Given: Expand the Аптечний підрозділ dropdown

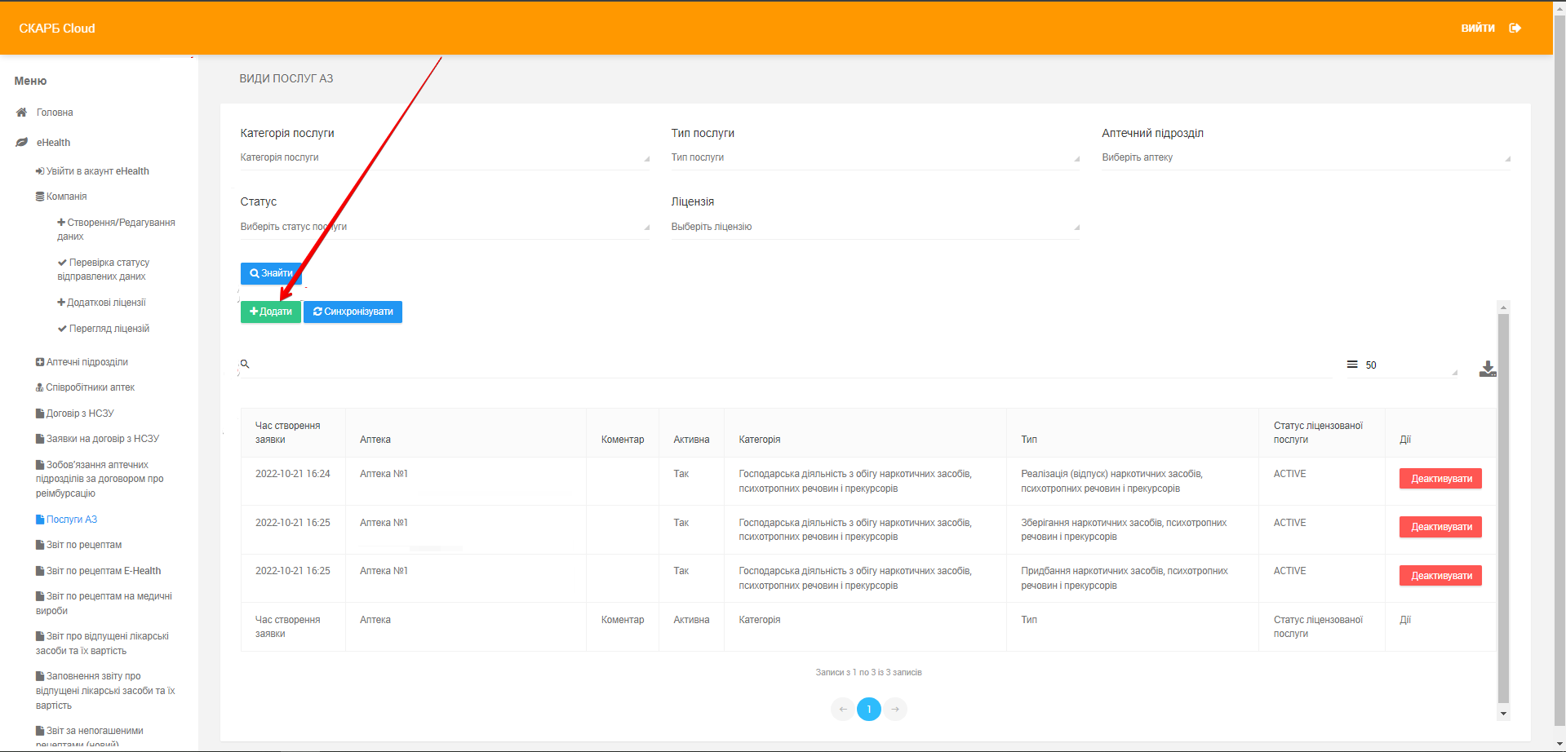Looking at the screenshot, I should pyautogui.click(x=1306, y=157).
